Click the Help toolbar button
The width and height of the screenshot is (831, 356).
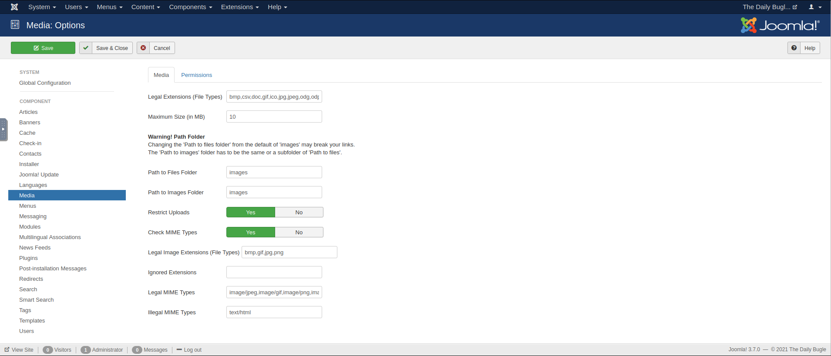804,48
